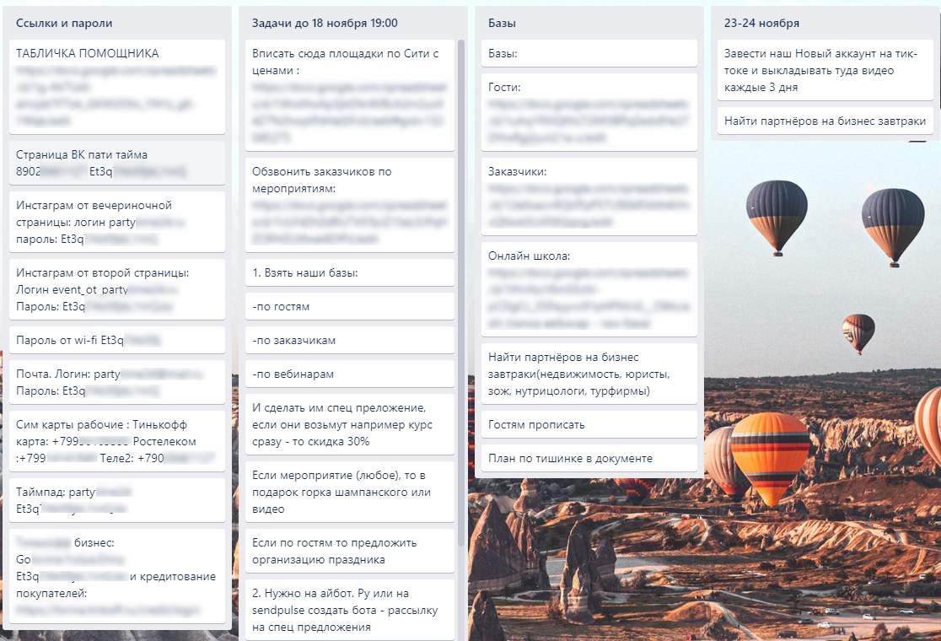
Task: Open the 1. Взять наши базы card
Action: point(350,272)
